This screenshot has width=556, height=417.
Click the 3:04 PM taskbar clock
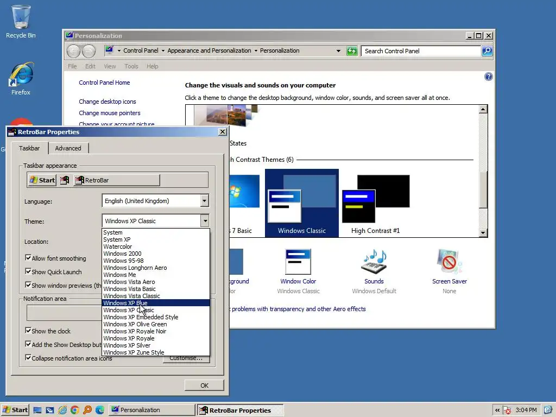coord(526,410)
